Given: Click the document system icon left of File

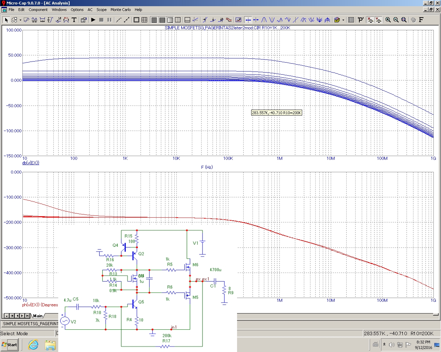Looking at the screenshot, I should 4,10.
